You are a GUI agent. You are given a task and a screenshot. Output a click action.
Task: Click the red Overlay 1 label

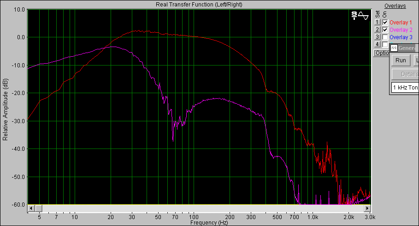tap(401, 23)
